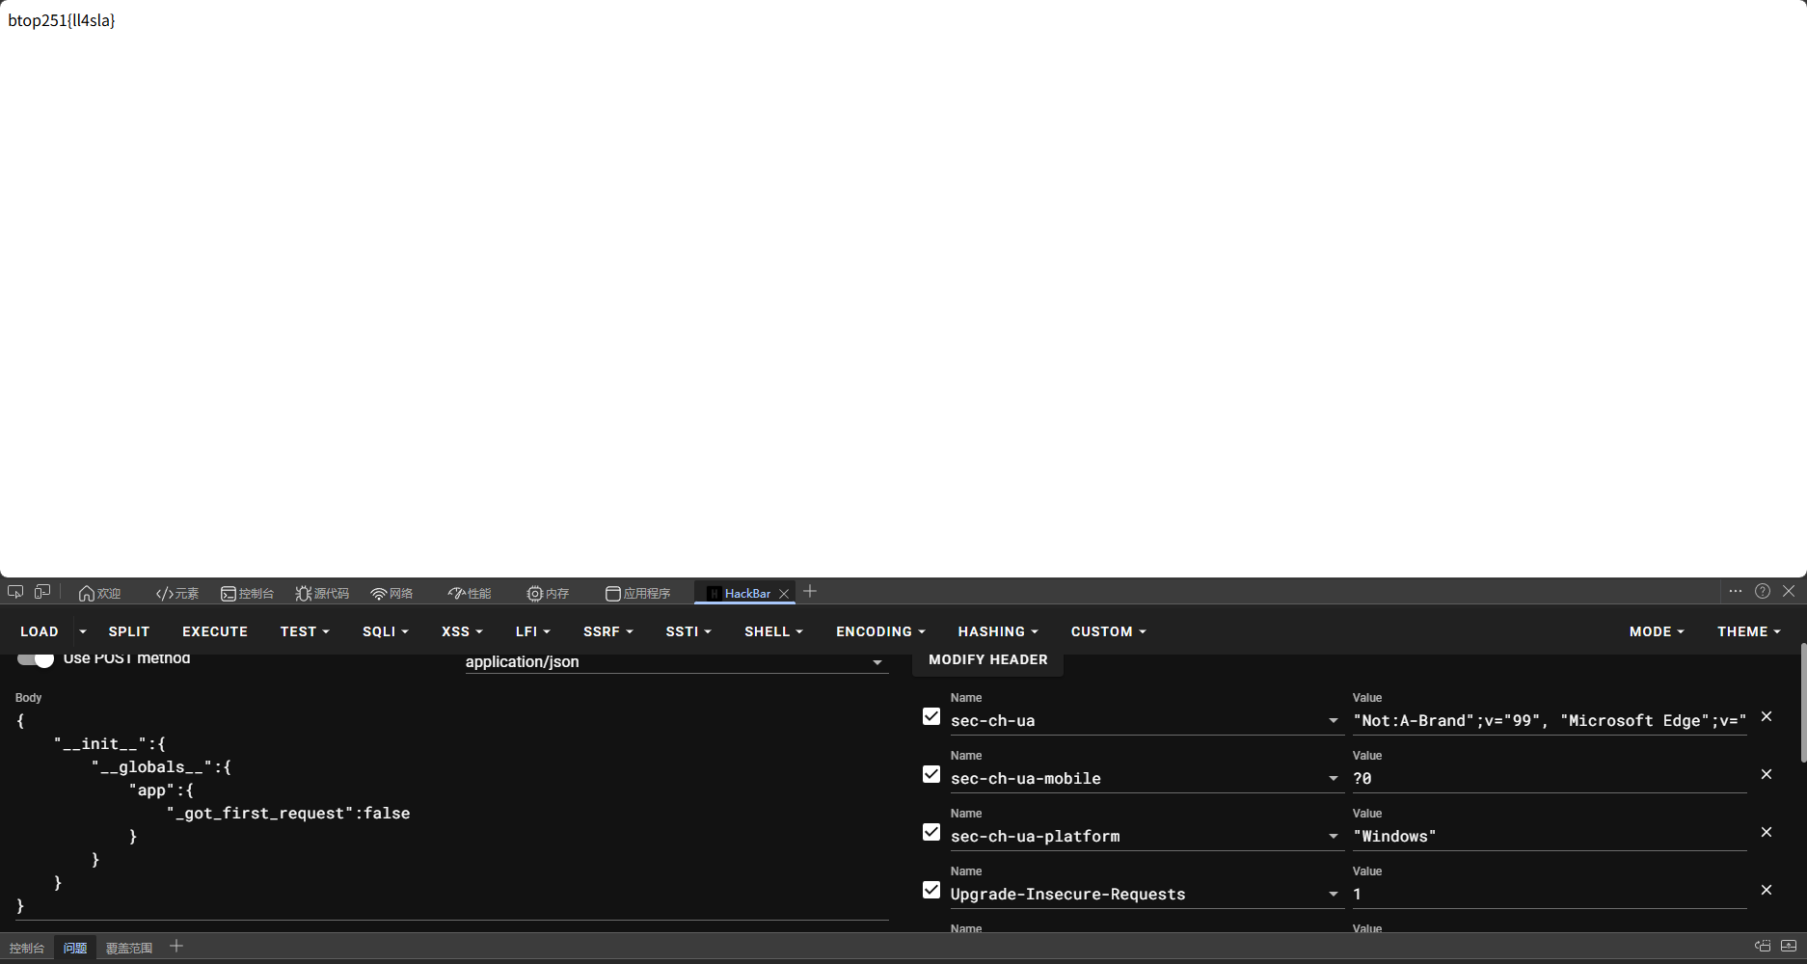Uncheck the sec-ch-ua-platform header checkbox
The height and width of the screenshot is (964, 1807).
click(x=931, y=832)
